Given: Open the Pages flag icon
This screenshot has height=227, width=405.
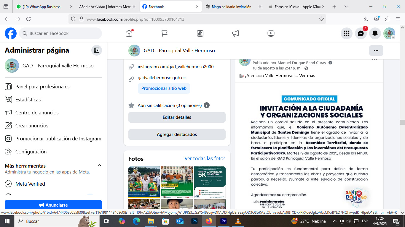Looking at the screenshot, I should pyautogui.click(x=165, y=33).
